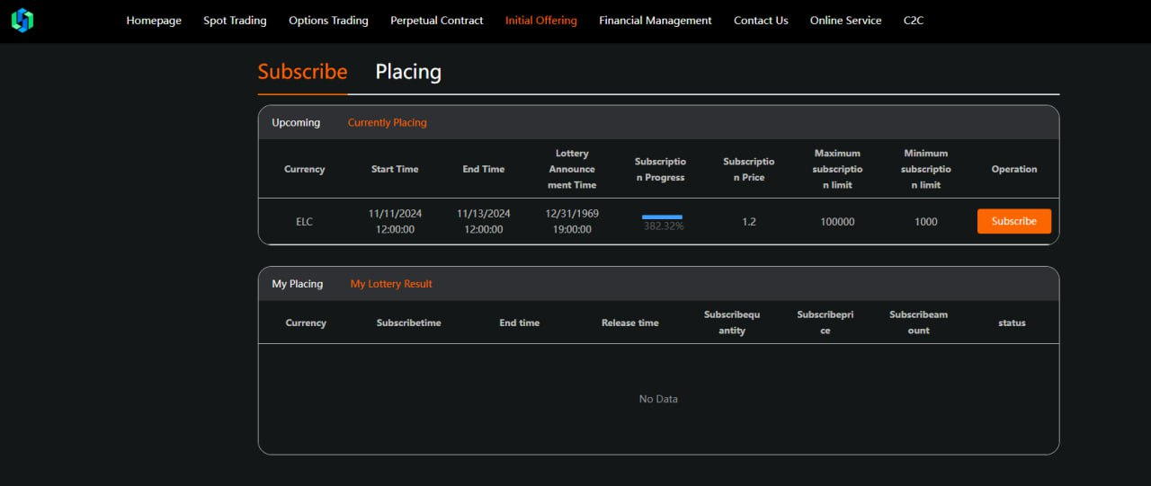Click the Subscribeamount column header
Viewport: 1151px width, 486px height.
(x=919, y=323)
